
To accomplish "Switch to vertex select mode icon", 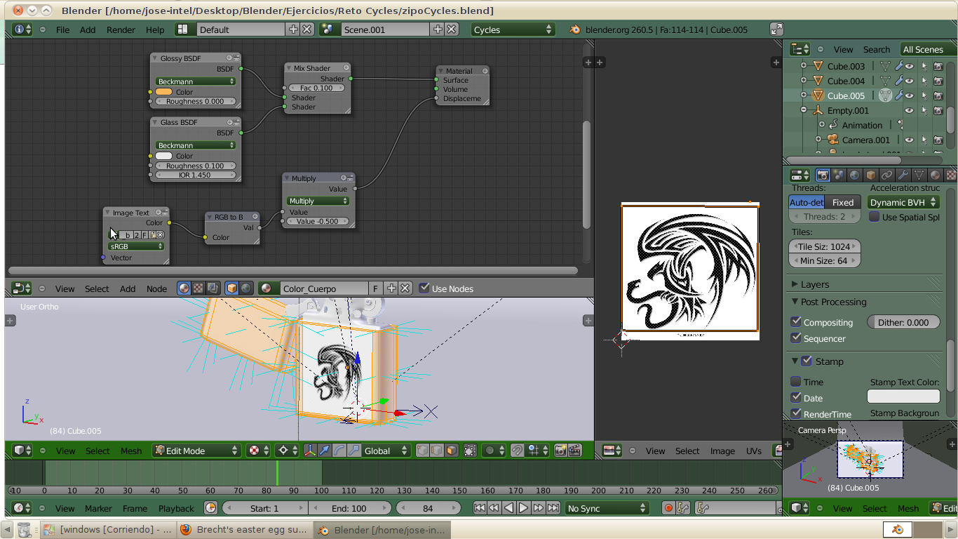I will tap(422, 451).
